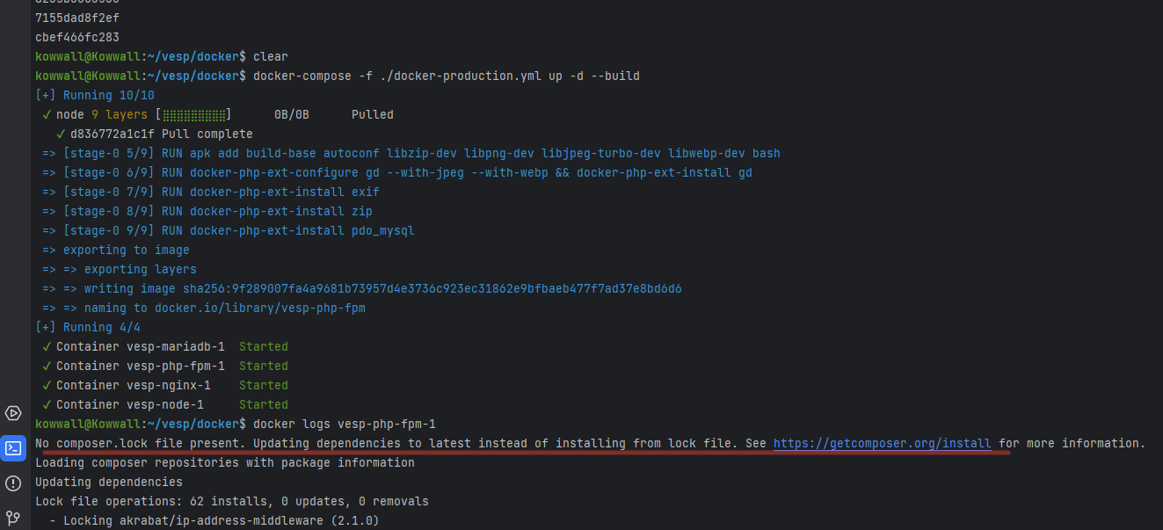The image size is (1163, 530).
Task: Click the 'cbef466fc283' container ID text
Action: point(77,37)
